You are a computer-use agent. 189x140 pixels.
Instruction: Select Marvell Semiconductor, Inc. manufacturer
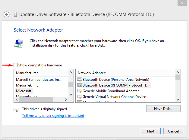click(x=38, y=80)
